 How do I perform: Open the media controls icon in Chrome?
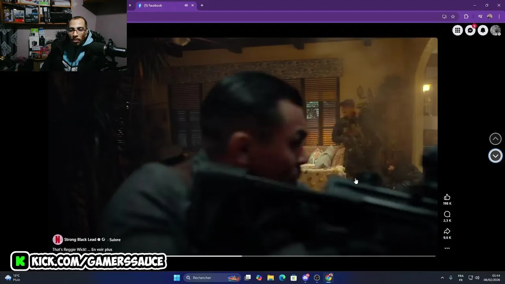click(480, 17)
